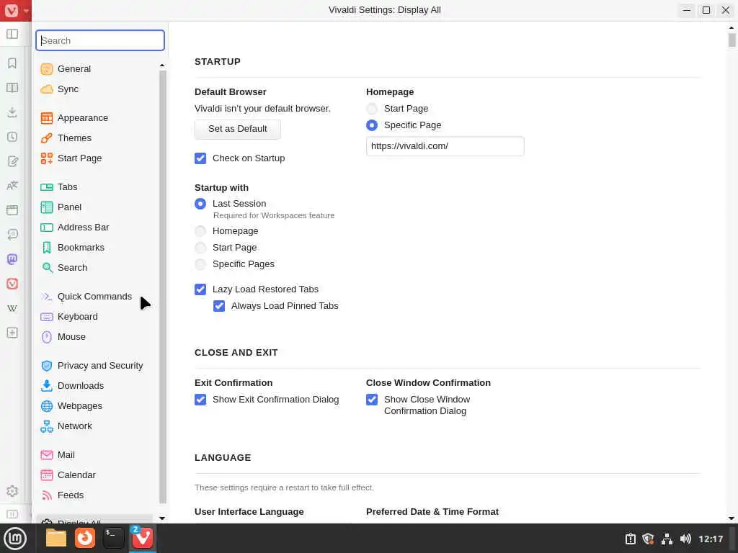Click the network icon in system tray
This screenshot has width=738, height=553.
point(667,539)
